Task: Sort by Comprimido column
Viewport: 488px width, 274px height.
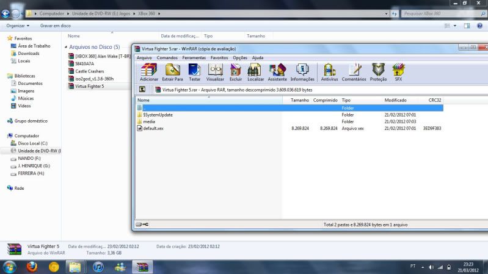Action: point(325,100)
